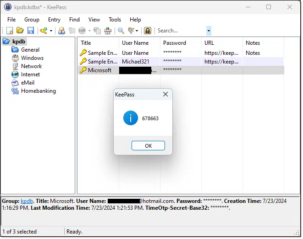Open the Tools menu
The height and width of the screenshot is (239, 303).
pyautogui.click(x=115, y=20)
